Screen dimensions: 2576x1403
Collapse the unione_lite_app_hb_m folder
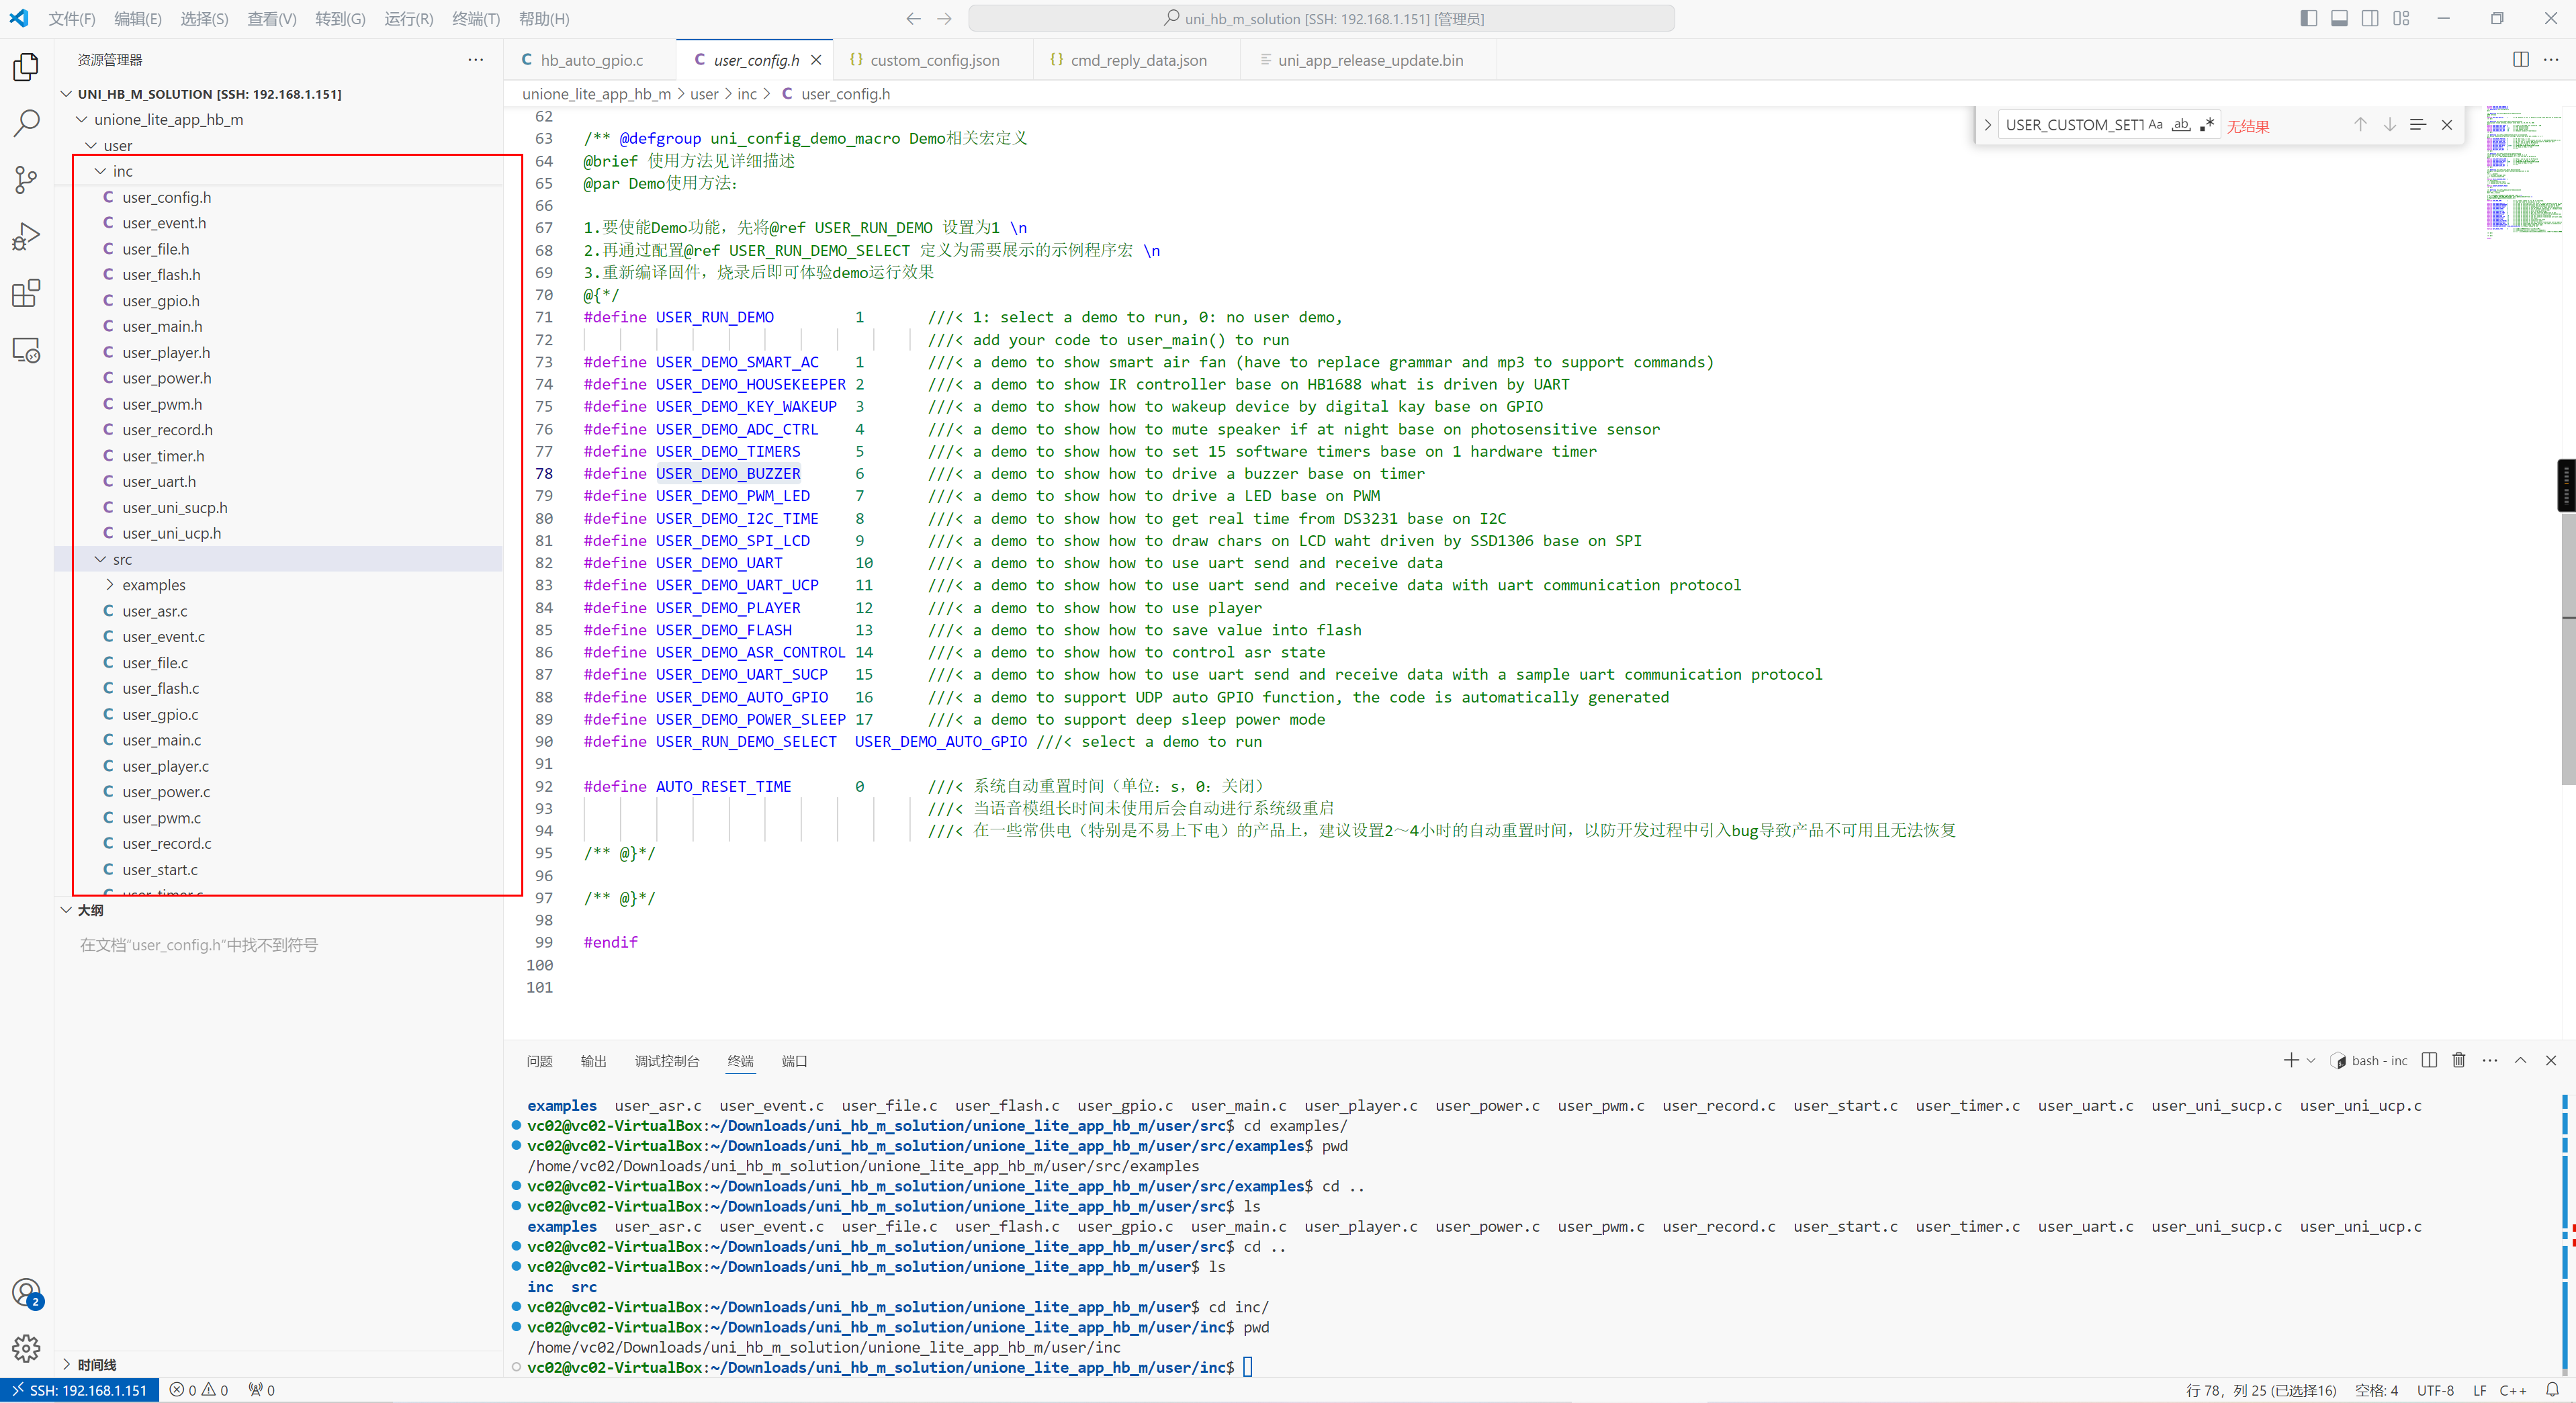point(82,119)
